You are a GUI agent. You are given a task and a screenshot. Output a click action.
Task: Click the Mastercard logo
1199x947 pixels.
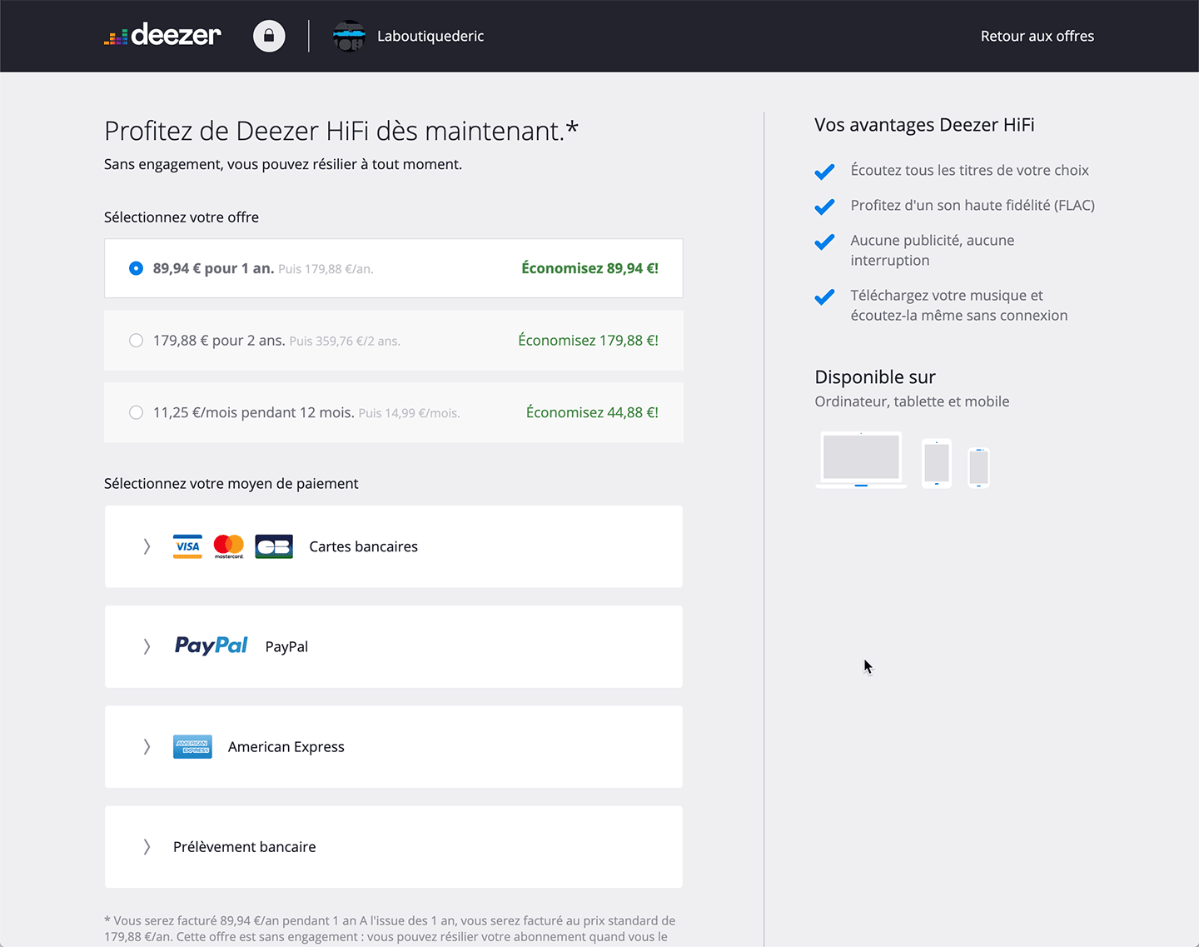(x=229, y=546)
